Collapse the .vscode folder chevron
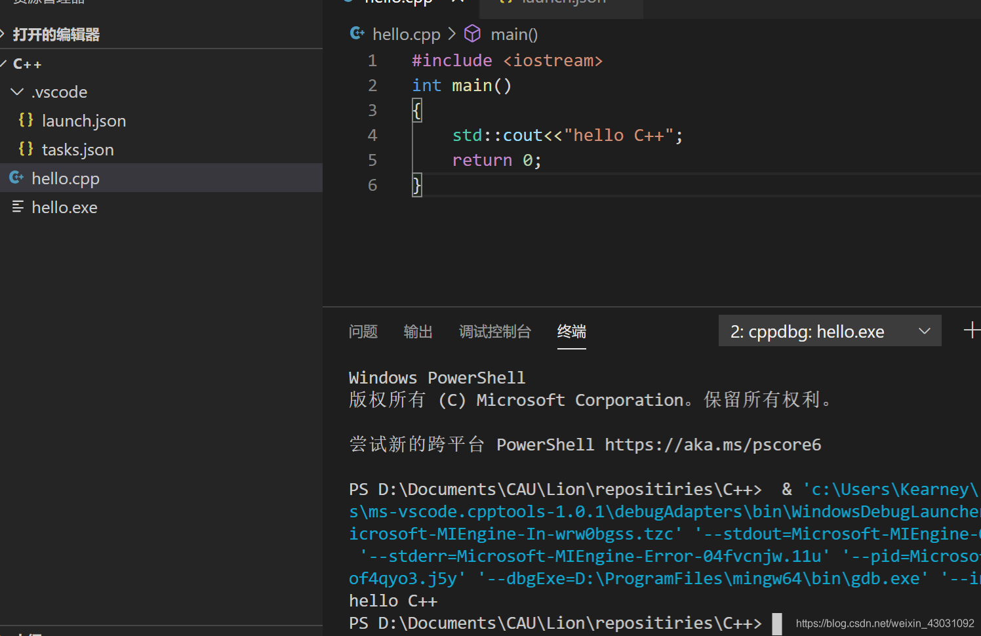Screen dimensions: 981x636 click(x=17, y=92)
